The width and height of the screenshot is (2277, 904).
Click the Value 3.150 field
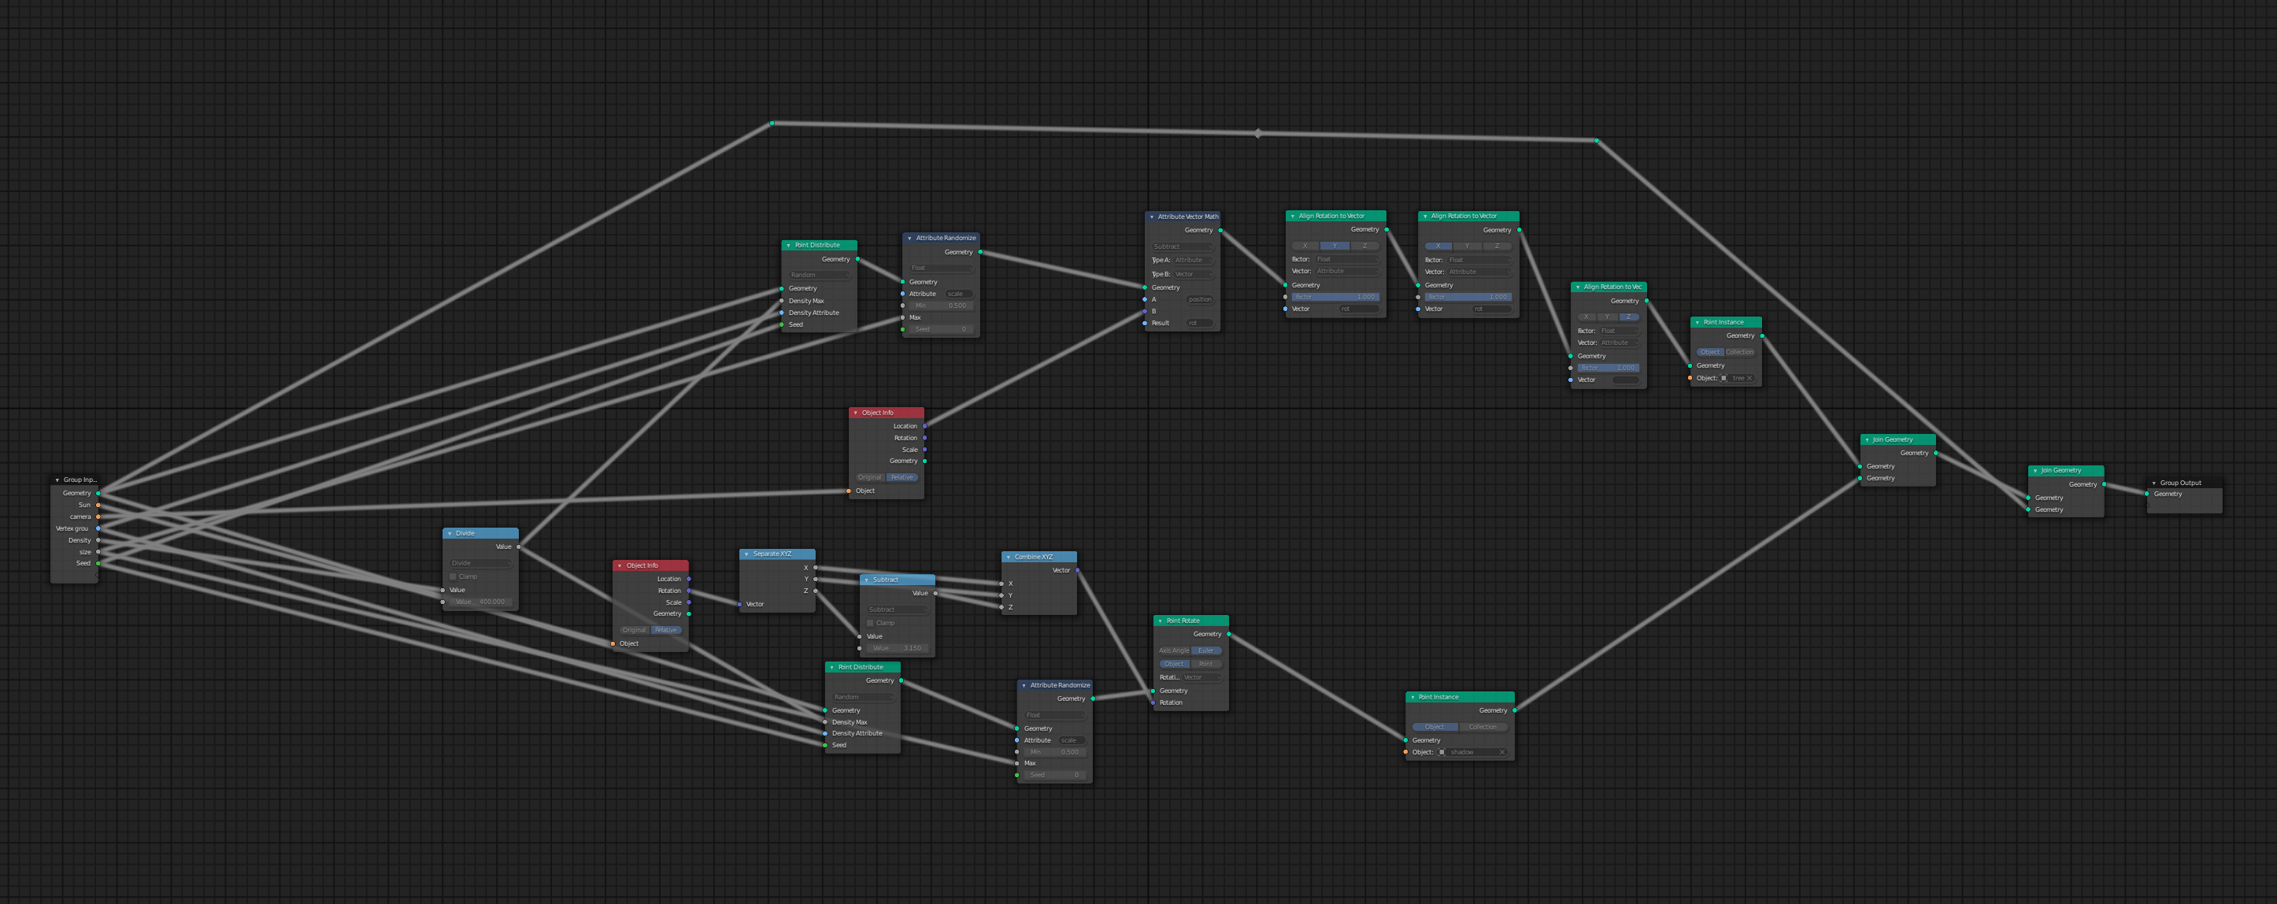click(898, 648)
